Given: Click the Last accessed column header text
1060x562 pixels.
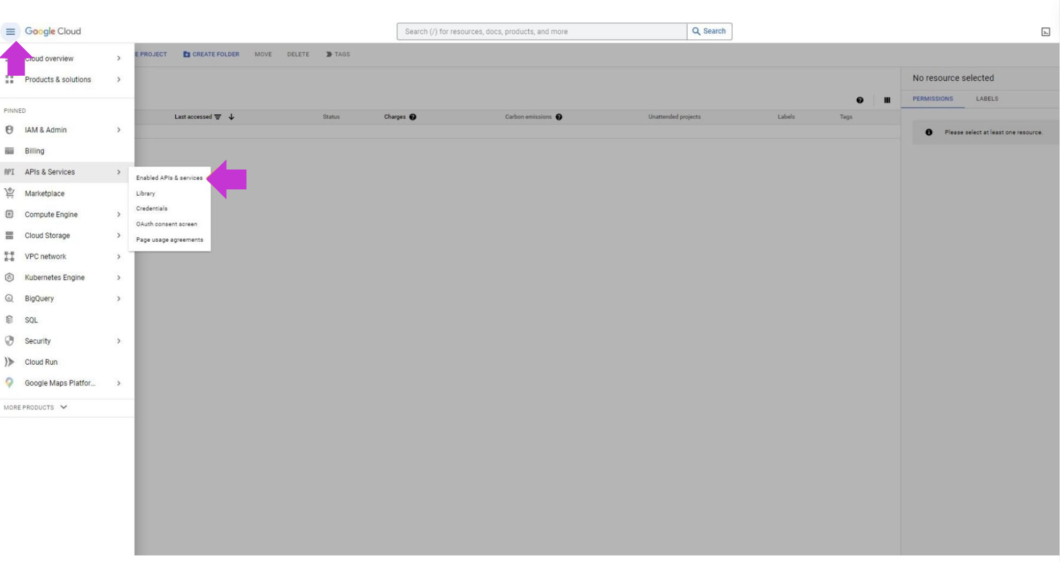Looking at the screenshot, I should [x=193, y=117].
